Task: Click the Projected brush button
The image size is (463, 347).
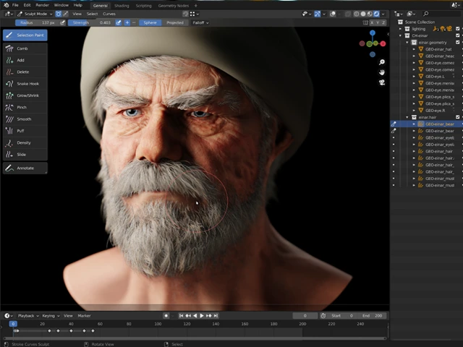Action: [x=175, y=22]
